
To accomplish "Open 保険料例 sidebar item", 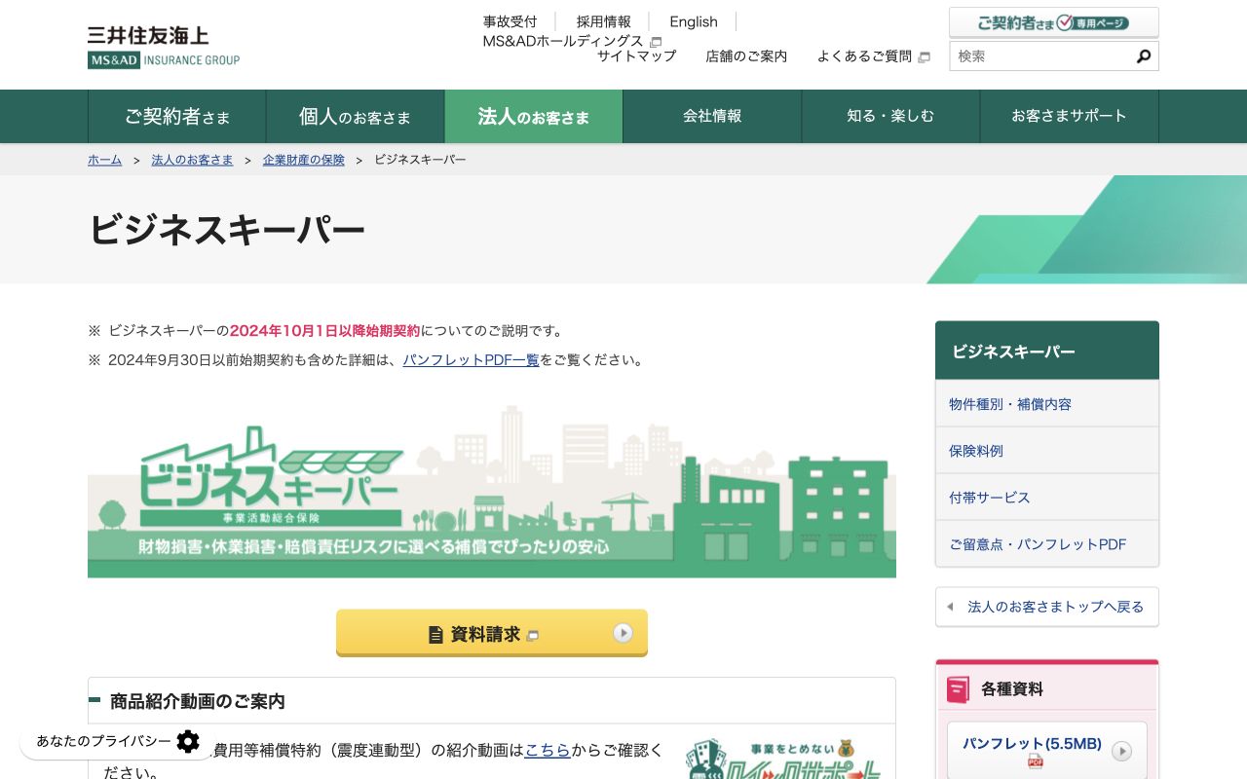I will [1047, 451].
